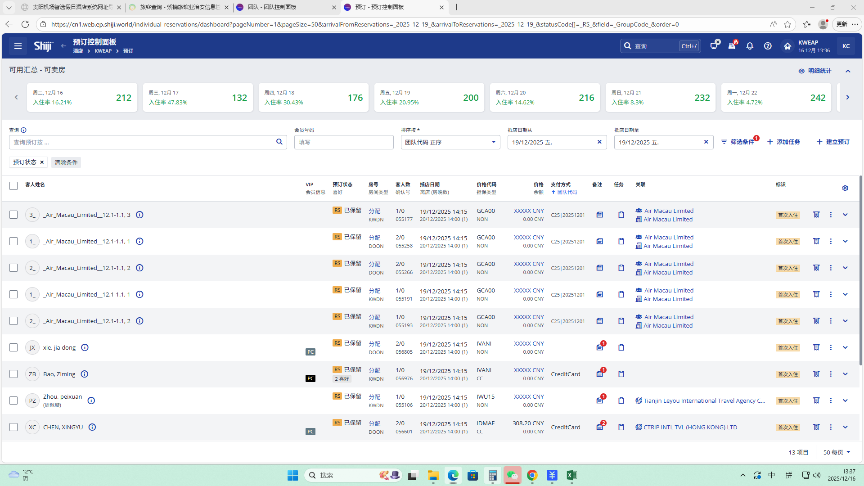Check the box for xie, jia dong

13,347
